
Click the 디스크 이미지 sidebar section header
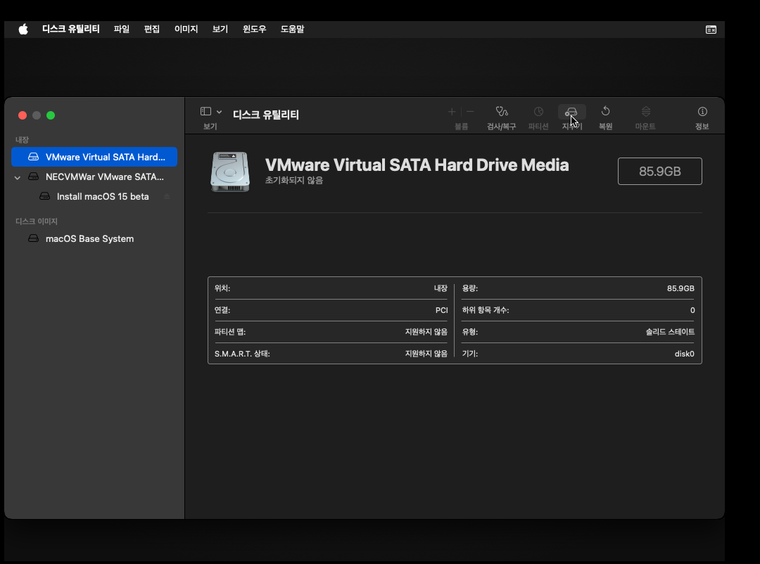37,221
